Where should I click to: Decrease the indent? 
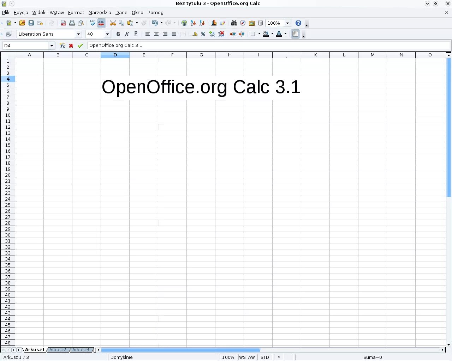point(233,34)
